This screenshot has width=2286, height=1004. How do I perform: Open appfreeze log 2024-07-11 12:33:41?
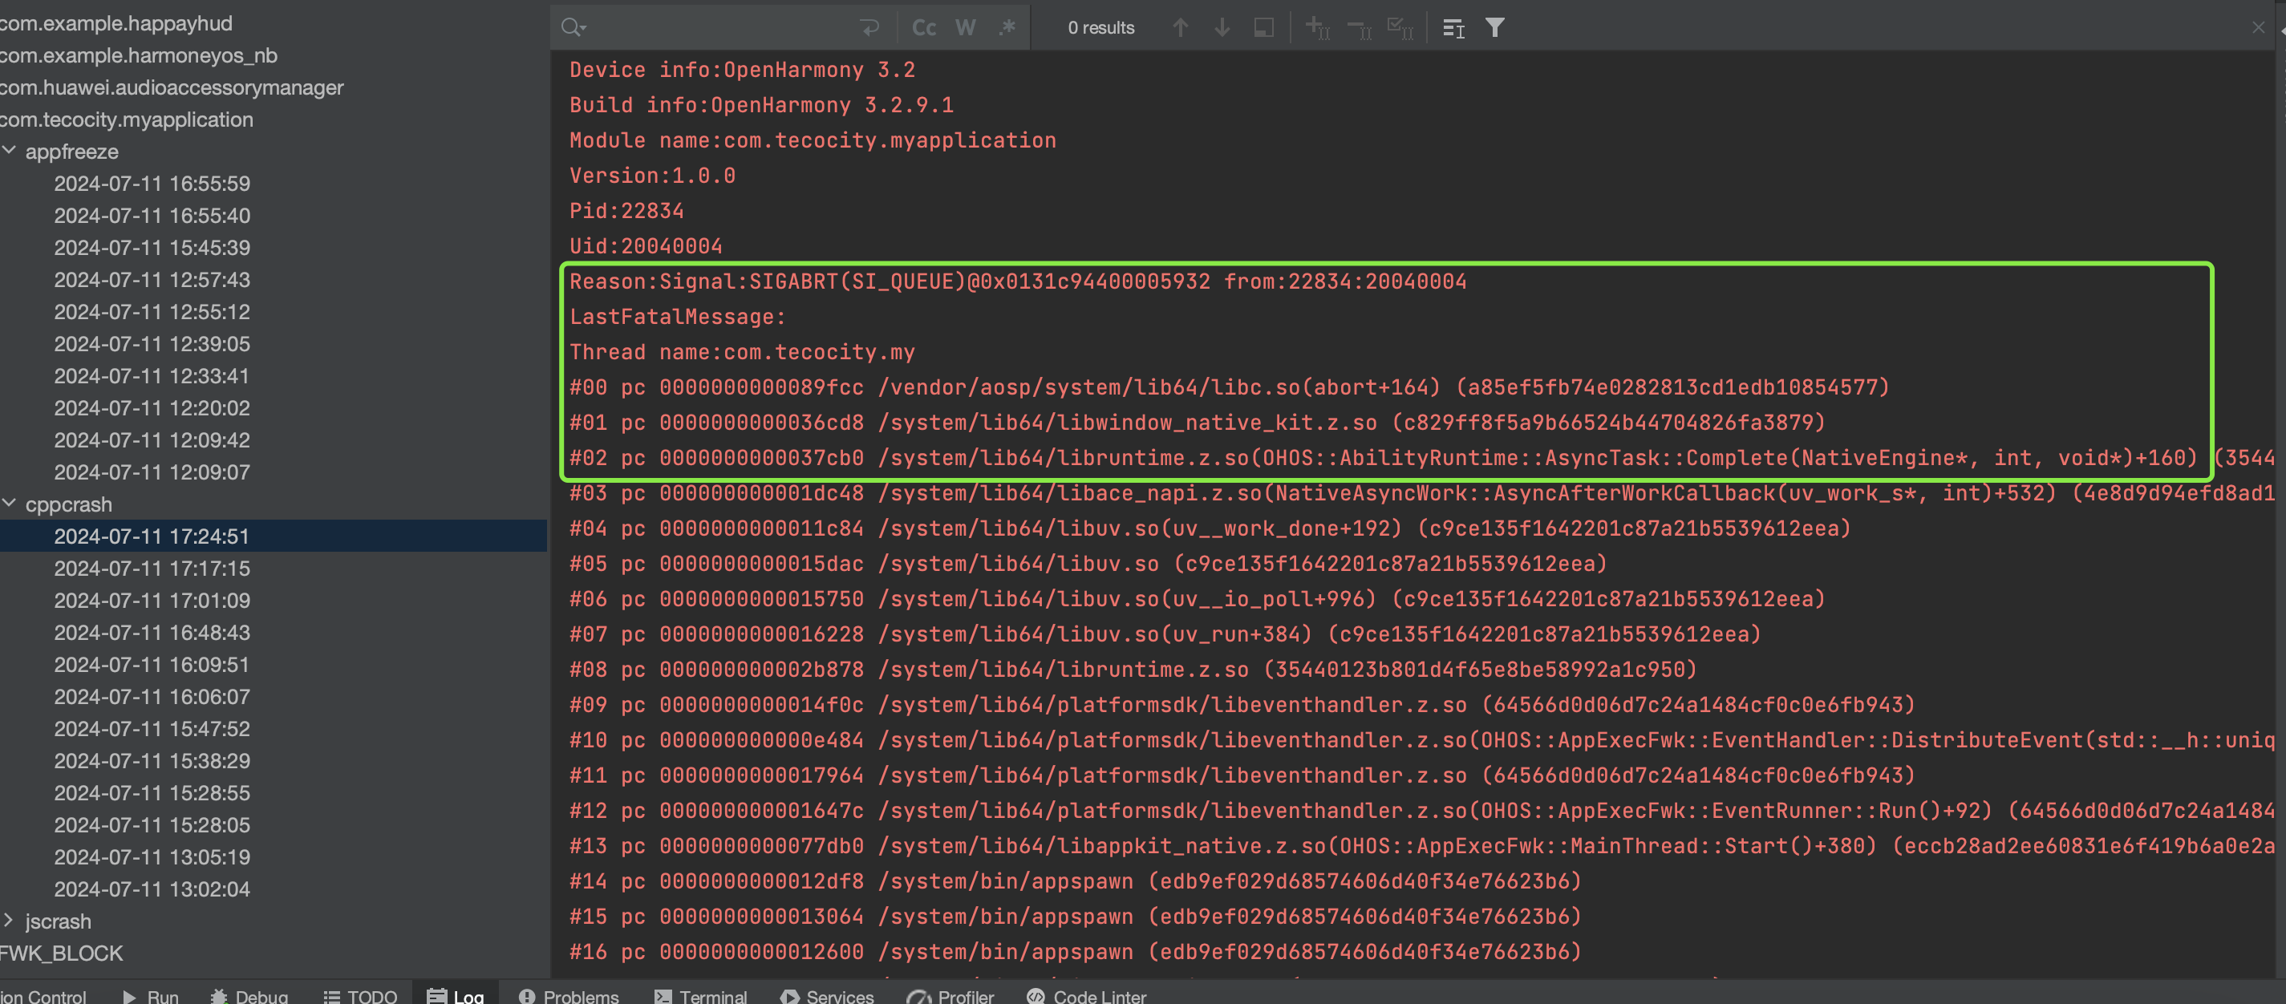[152, 376]
